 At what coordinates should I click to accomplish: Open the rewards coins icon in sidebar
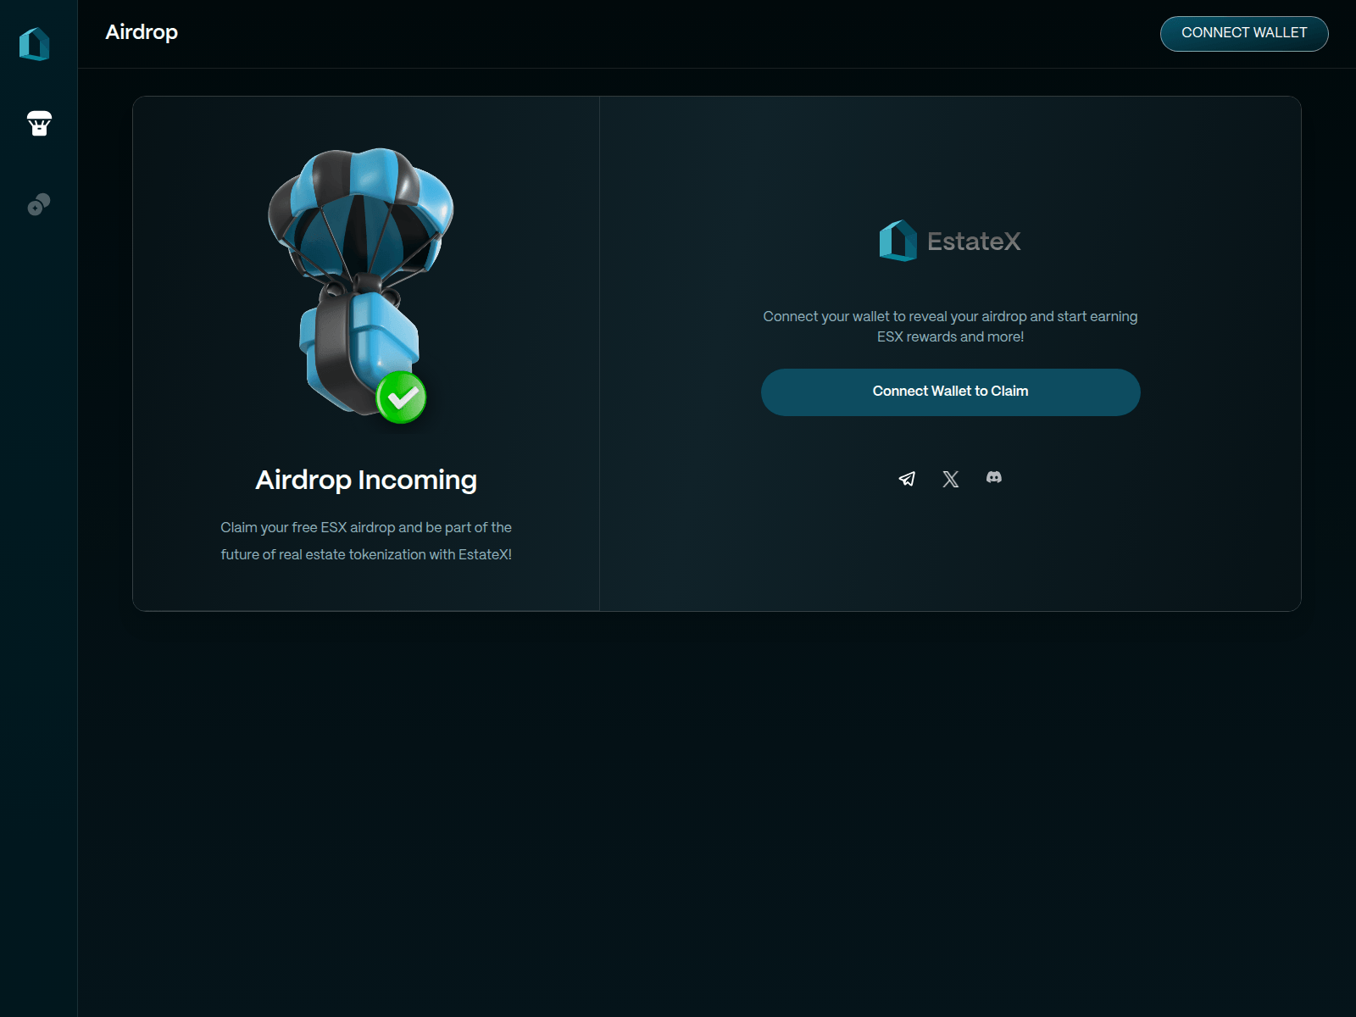coord(38,204)
